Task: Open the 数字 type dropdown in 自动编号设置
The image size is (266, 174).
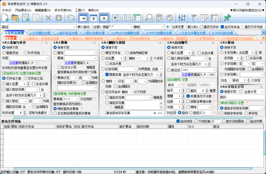Action: coord(174,85)
